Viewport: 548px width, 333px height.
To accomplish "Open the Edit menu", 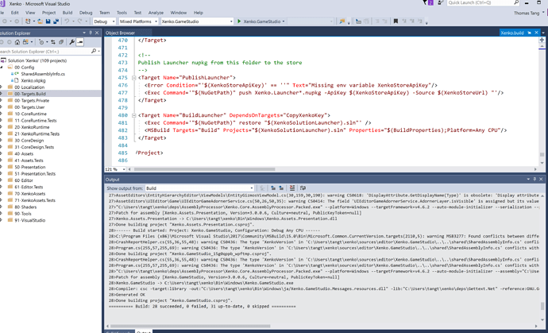I will (x=14, y=13).
